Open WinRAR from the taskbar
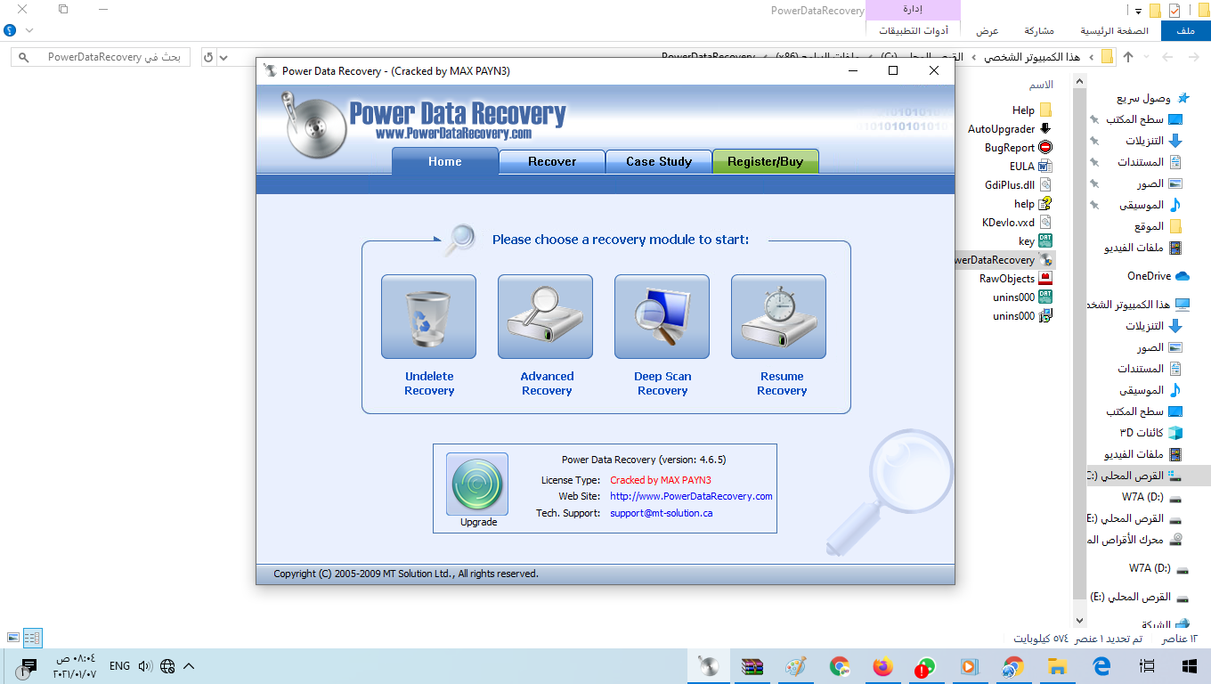 tap(752, 666)
